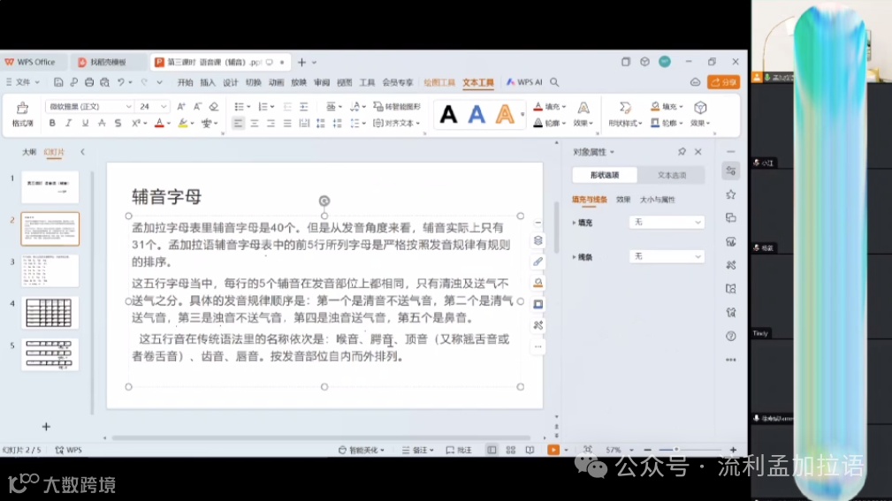Screen dimensions: 892x501
Task: Add a new slide with plus button
Action: 46,427
